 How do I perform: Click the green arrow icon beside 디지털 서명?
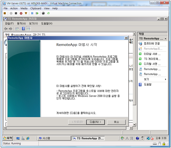coord(140,64)
